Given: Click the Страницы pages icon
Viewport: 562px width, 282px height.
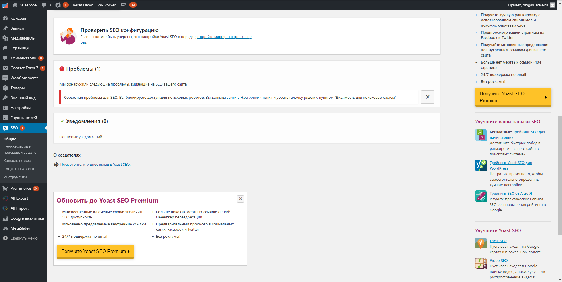Looking at the screenshot, I should pos(5,48).
